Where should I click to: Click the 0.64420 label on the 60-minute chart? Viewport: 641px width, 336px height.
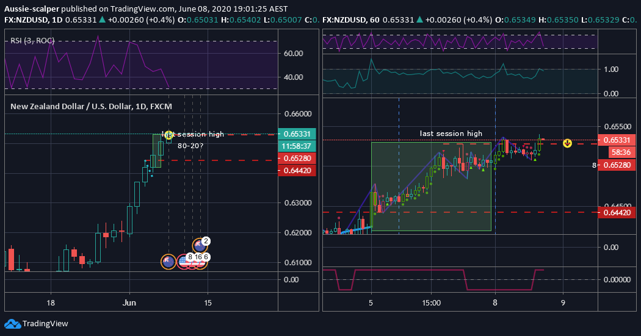click(617, 212)
